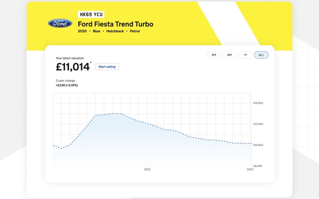Click the 2022 x-axis label
Image resolution: width=319 pixels, height=199 pixels.
point(147,169)
